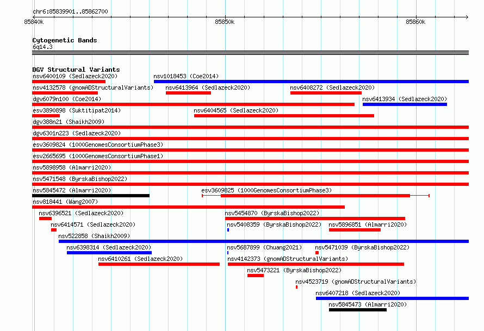The height and width of the screenshot is (331, 484).
Task: Select the nsv1018453 (Coe2014) blue variant bar
Action: click(x=311, y=82)
